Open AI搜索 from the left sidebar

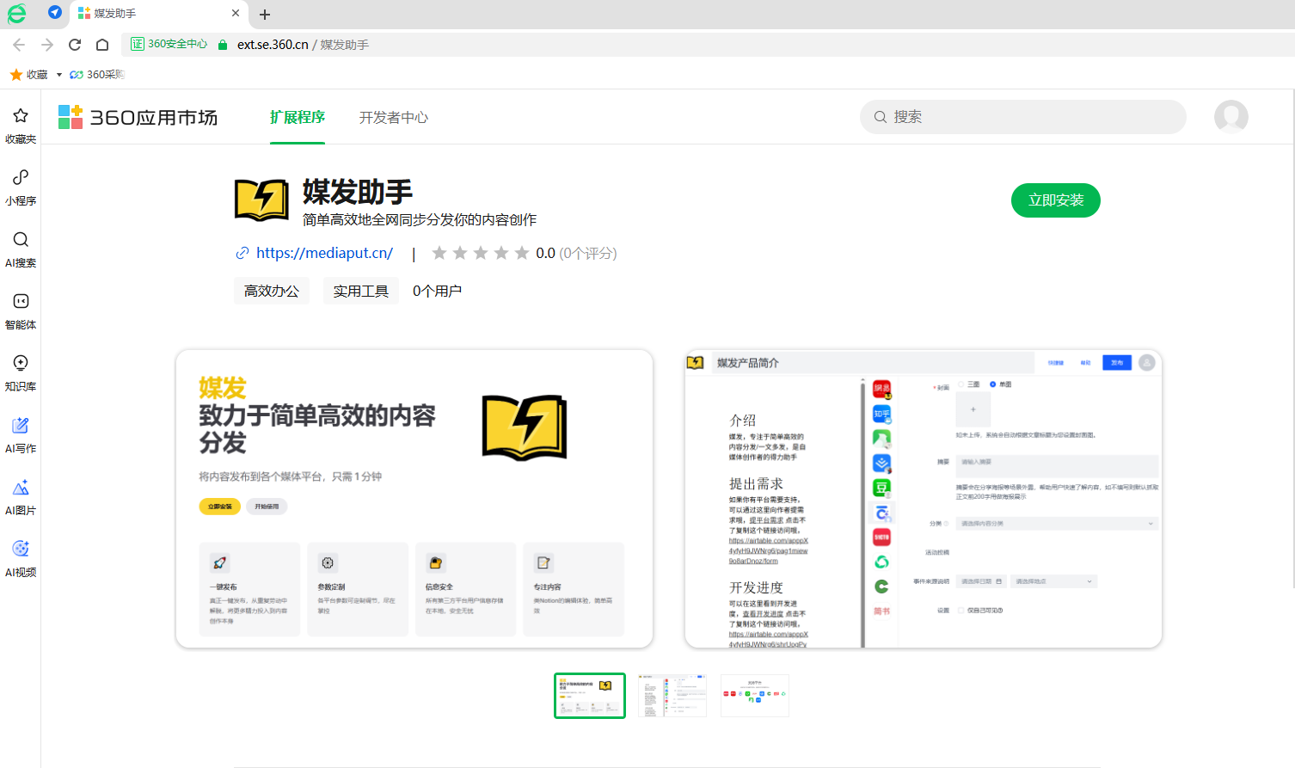20,250
